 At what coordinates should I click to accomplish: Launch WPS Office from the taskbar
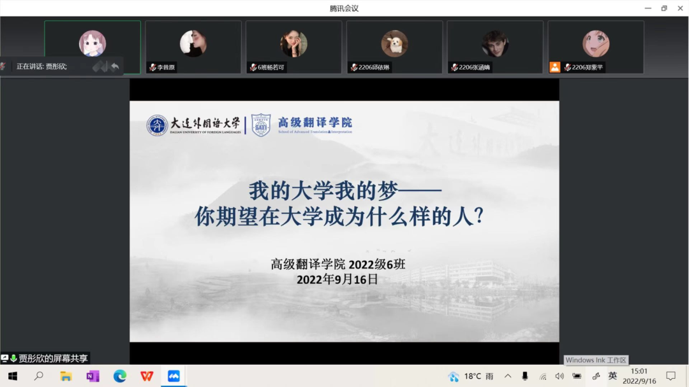pyautogui.click(x=147, y=376)
